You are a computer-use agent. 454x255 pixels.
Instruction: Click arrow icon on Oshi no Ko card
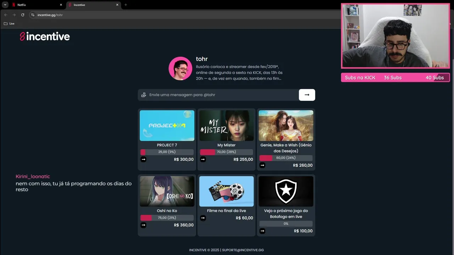pyautogui.click(x=143, y=225)
